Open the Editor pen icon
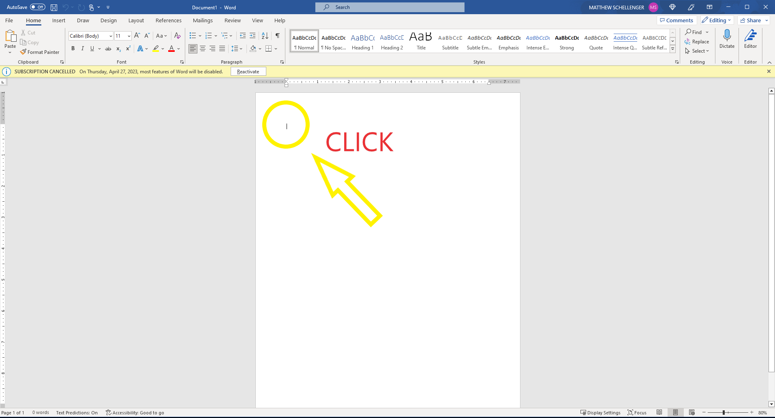The width and height of the screenshot is (775, 418). (750, 36)
